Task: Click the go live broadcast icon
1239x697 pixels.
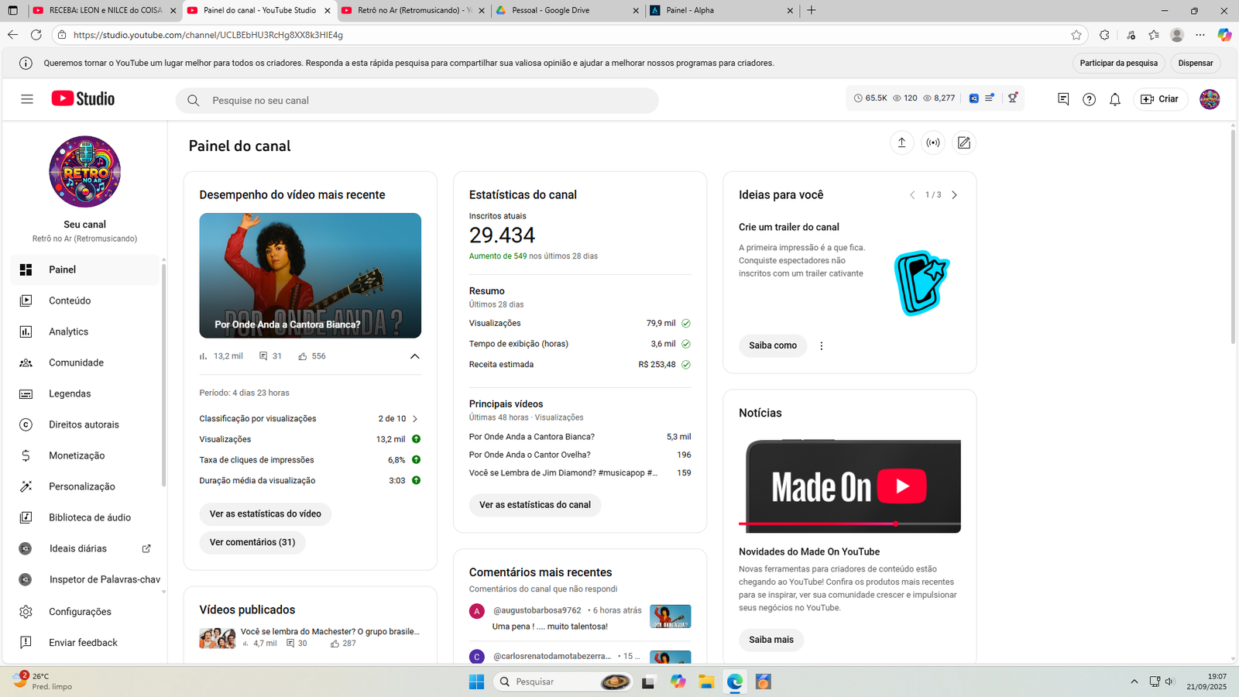Action: [933, 142]
